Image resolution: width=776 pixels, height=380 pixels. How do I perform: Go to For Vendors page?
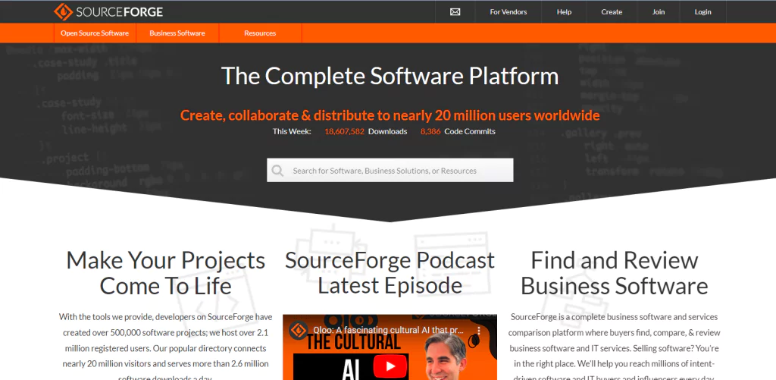click(508, 12)
